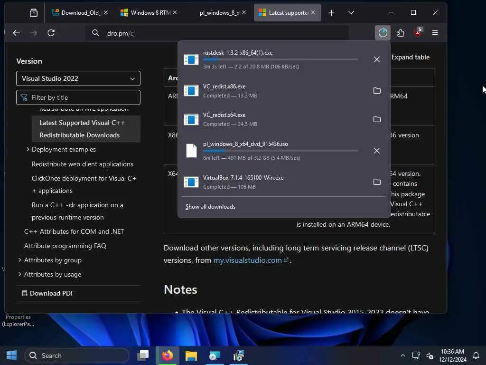Open display connect tray icon
The height and width of the screenshot is (365, 486).
point(416,355)
